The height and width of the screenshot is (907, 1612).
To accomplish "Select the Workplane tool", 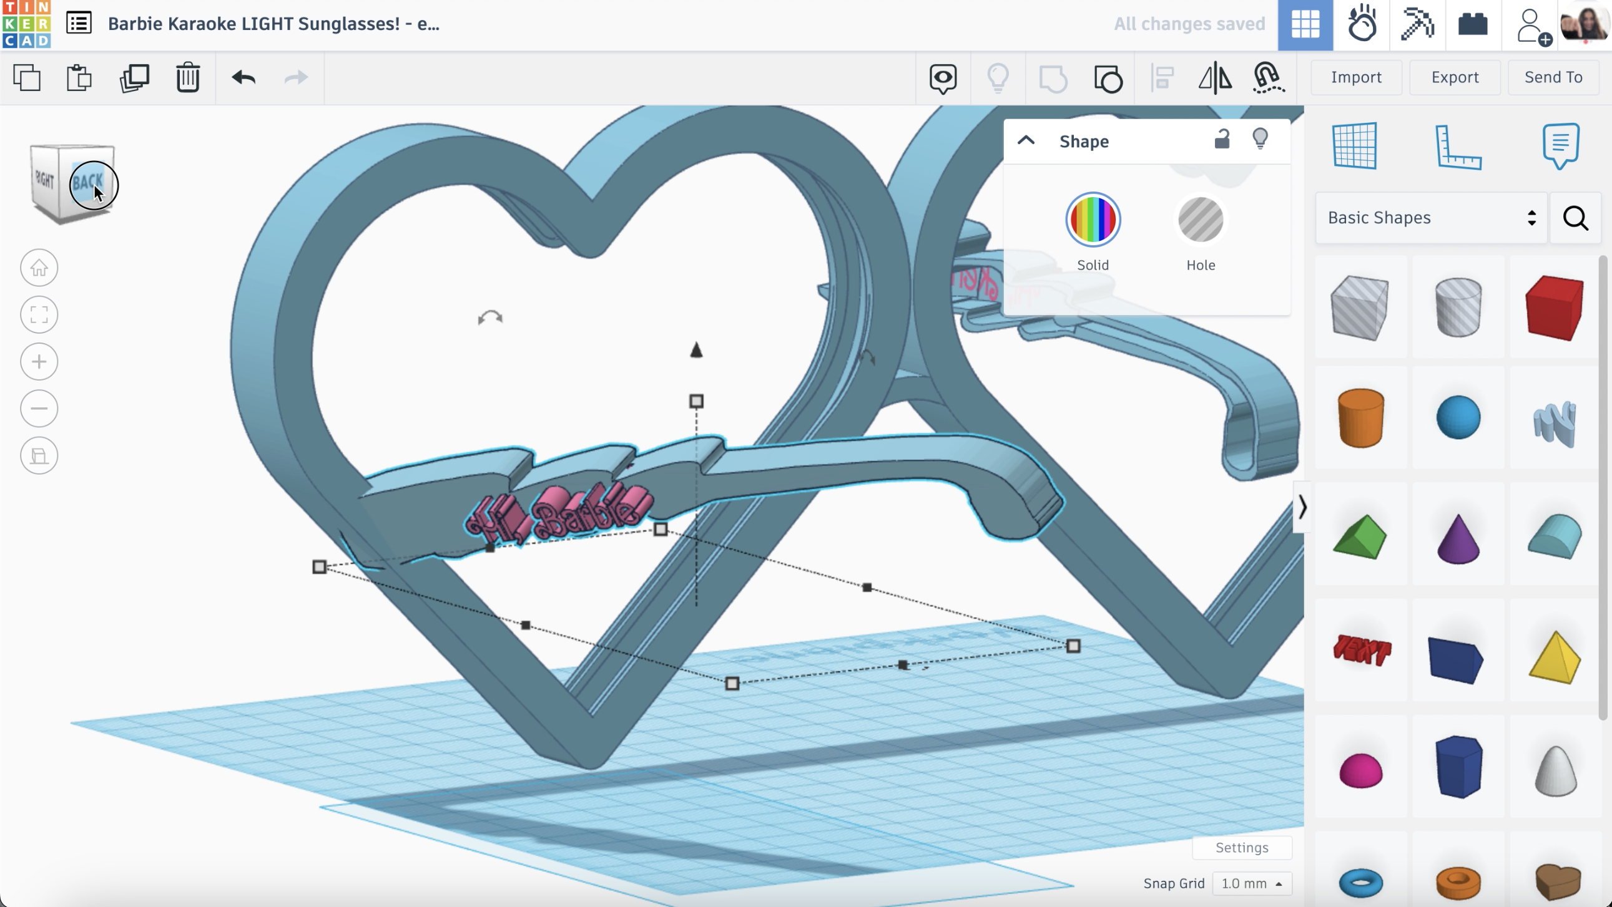I will tap(1354, 145).
